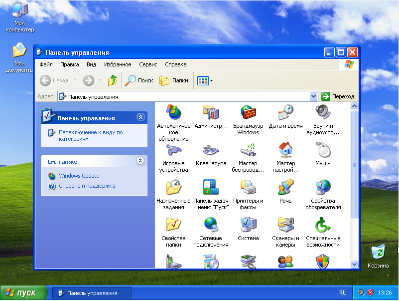Viewport: 399px width, 301px height.
Task: Select Мои документы desktop icon
Action: click(19, 57)
